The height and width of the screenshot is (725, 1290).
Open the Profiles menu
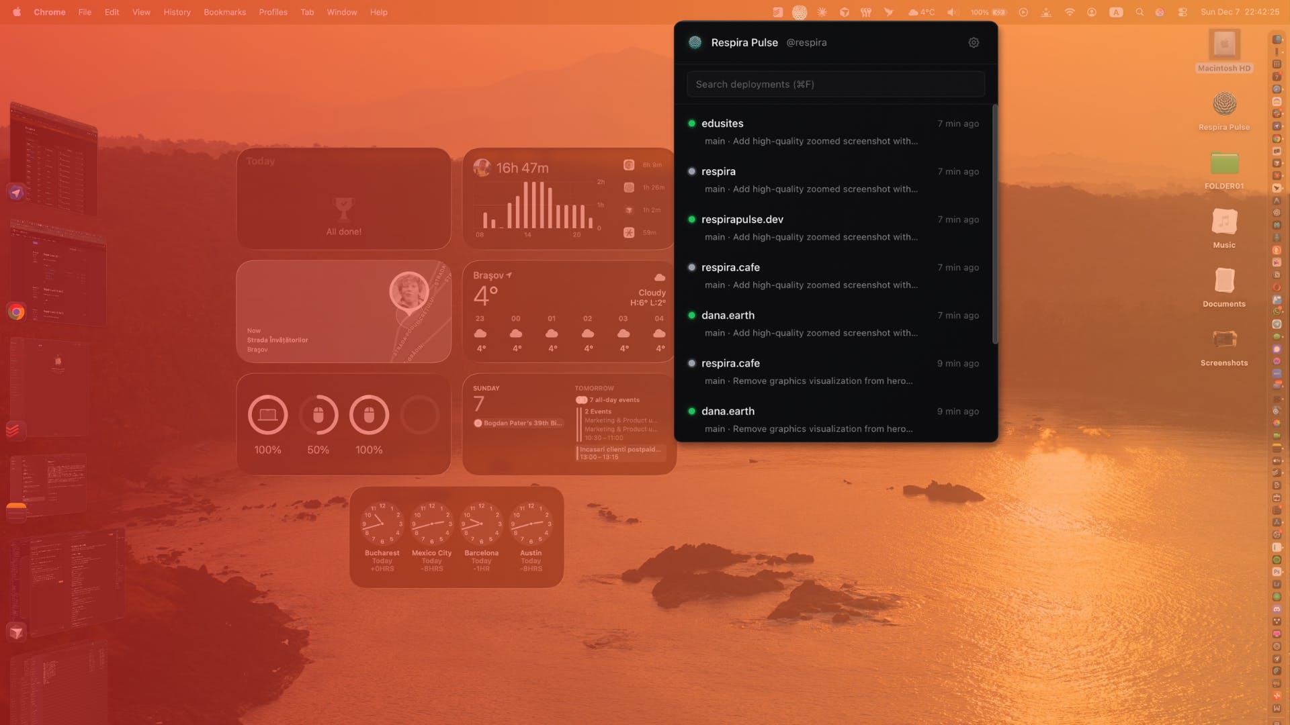[273, 12]
